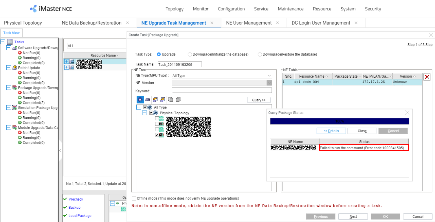Select the Upgrade task type radio button
The image size is (435, 222).
click(159, 54)
